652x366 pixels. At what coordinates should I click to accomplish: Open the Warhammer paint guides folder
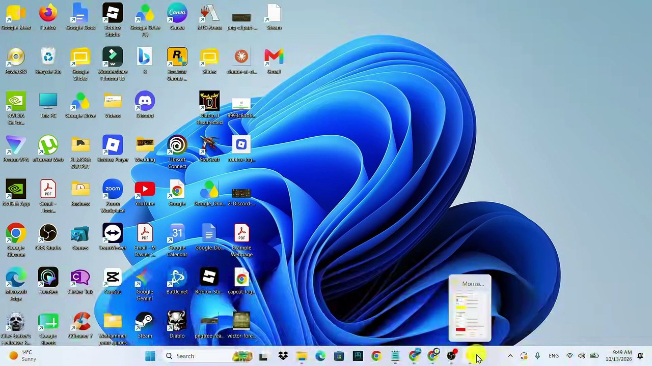click(x=113, y=329)
